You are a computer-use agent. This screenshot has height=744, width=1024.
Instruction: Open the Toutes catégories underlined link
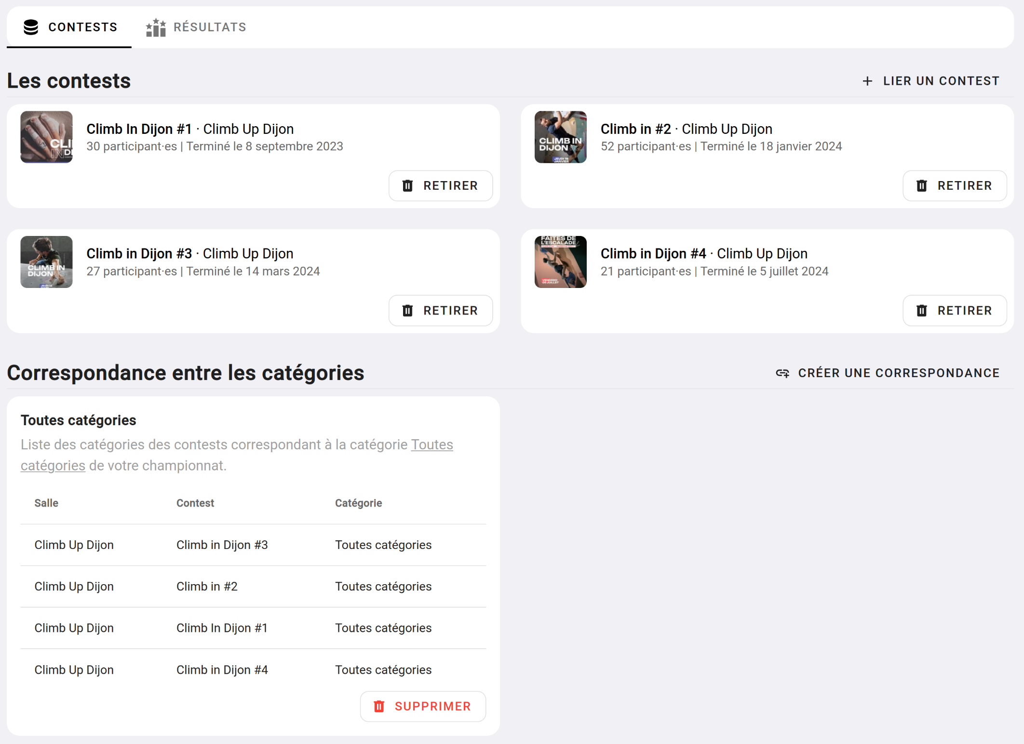click(x=431, y=444)
